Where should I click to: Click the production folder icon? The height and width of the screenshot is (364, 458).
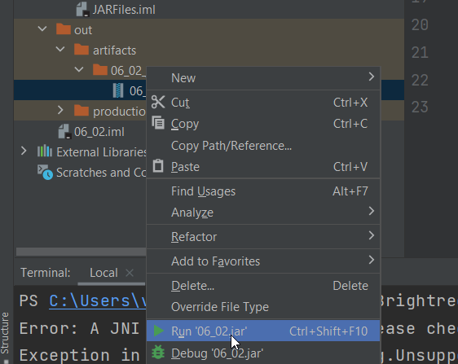point(81,110)
